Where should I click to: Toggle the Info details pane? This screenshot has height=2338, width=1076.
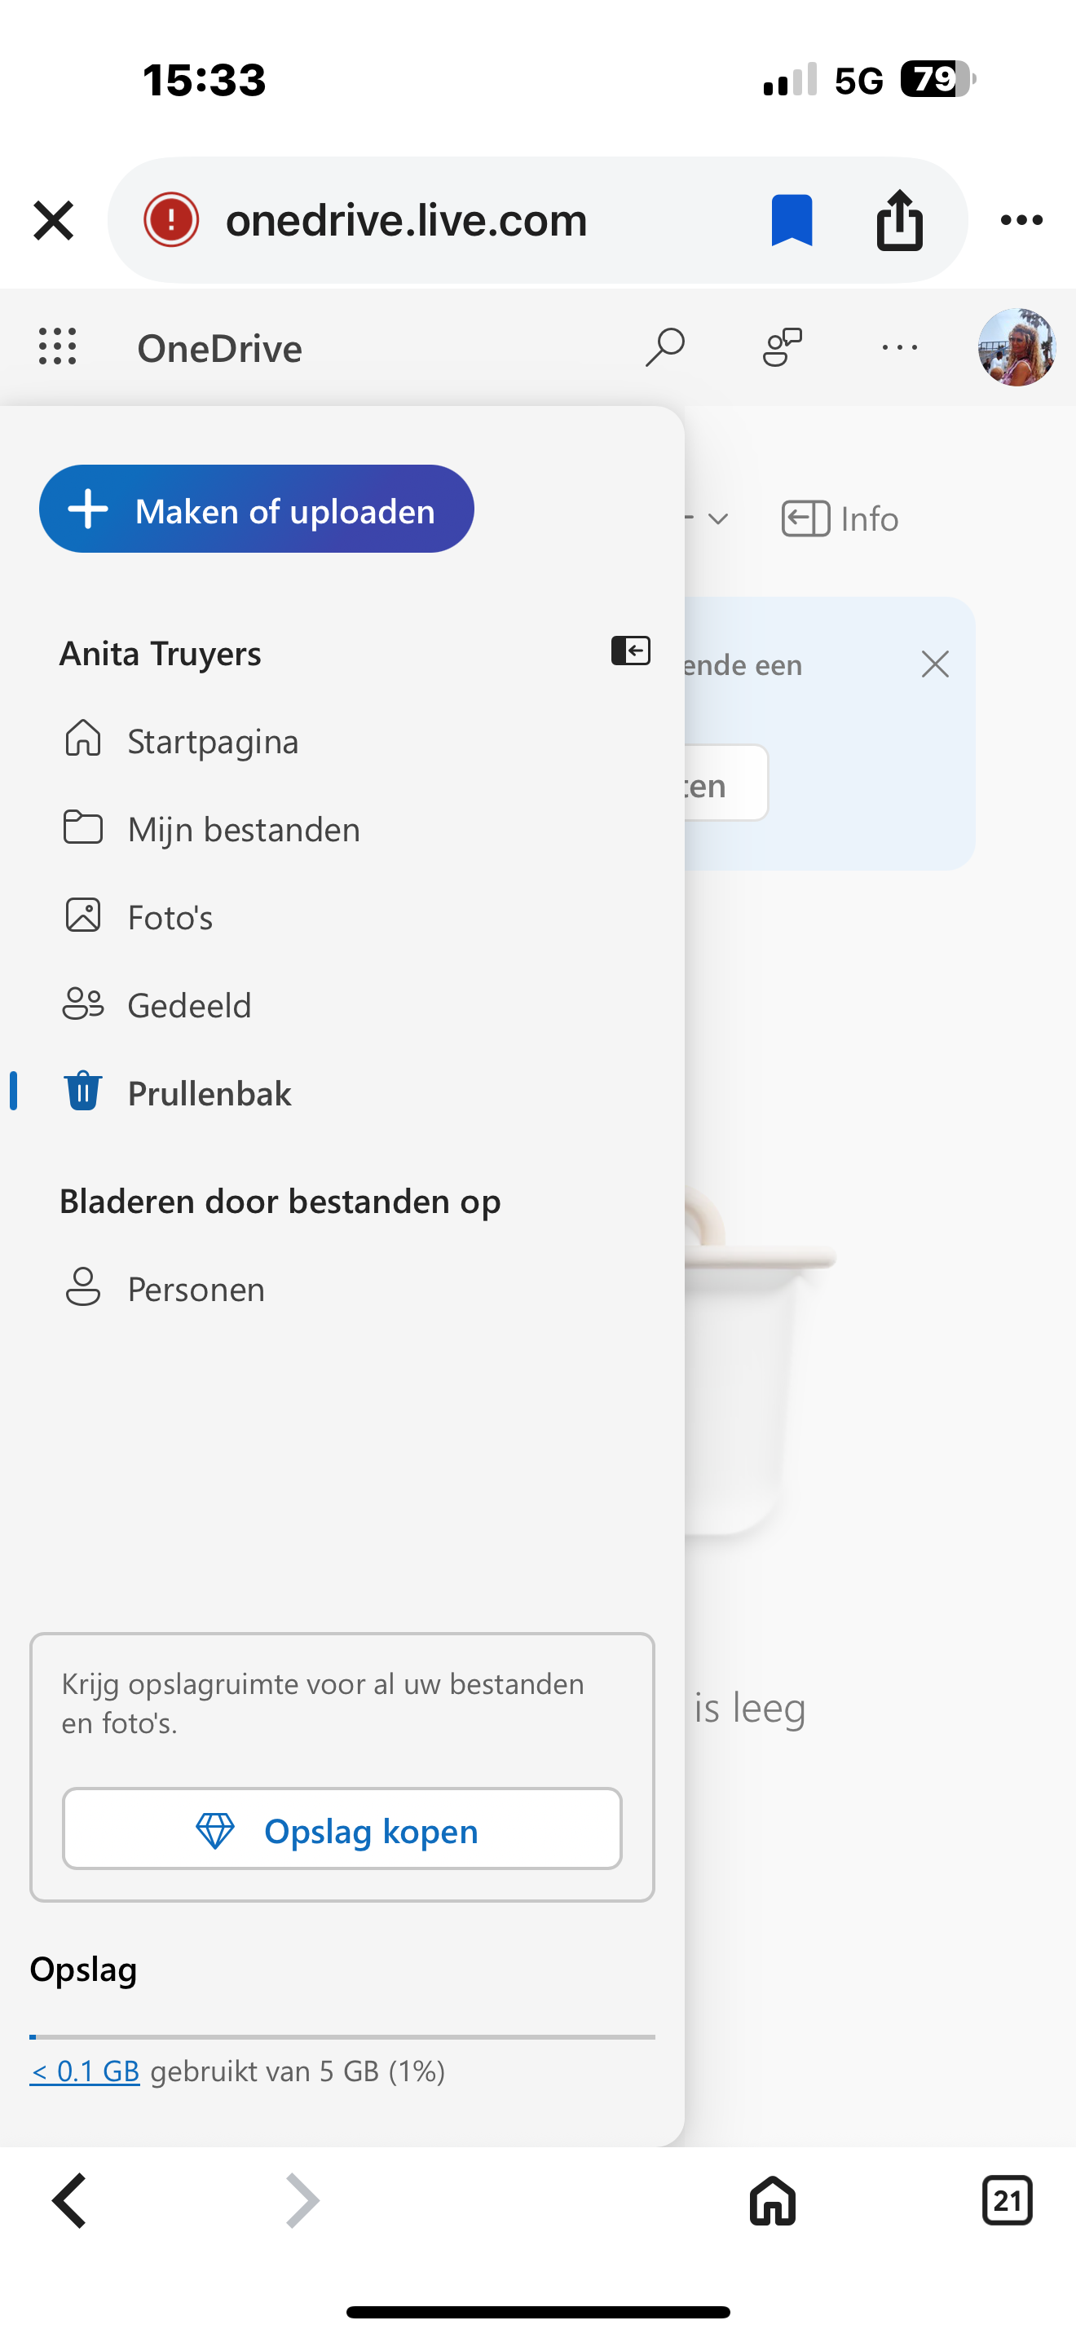840,519
